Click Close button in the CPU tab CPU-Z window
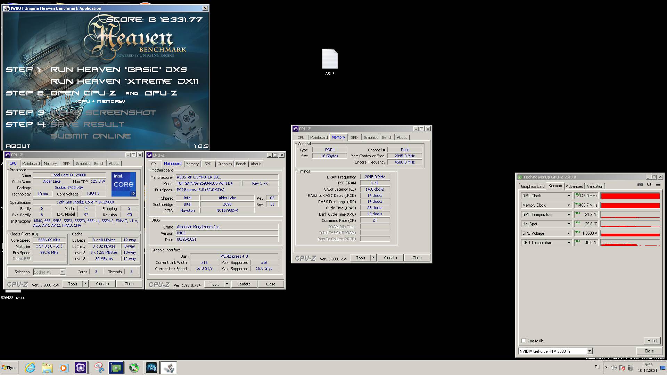 coord(129,284)
